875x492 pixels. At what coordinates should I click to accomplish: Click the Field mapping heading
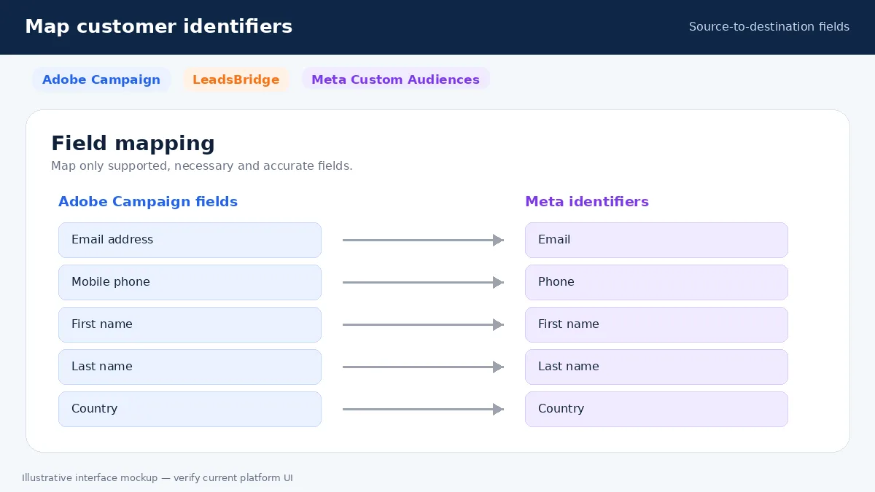pos(133,143)
